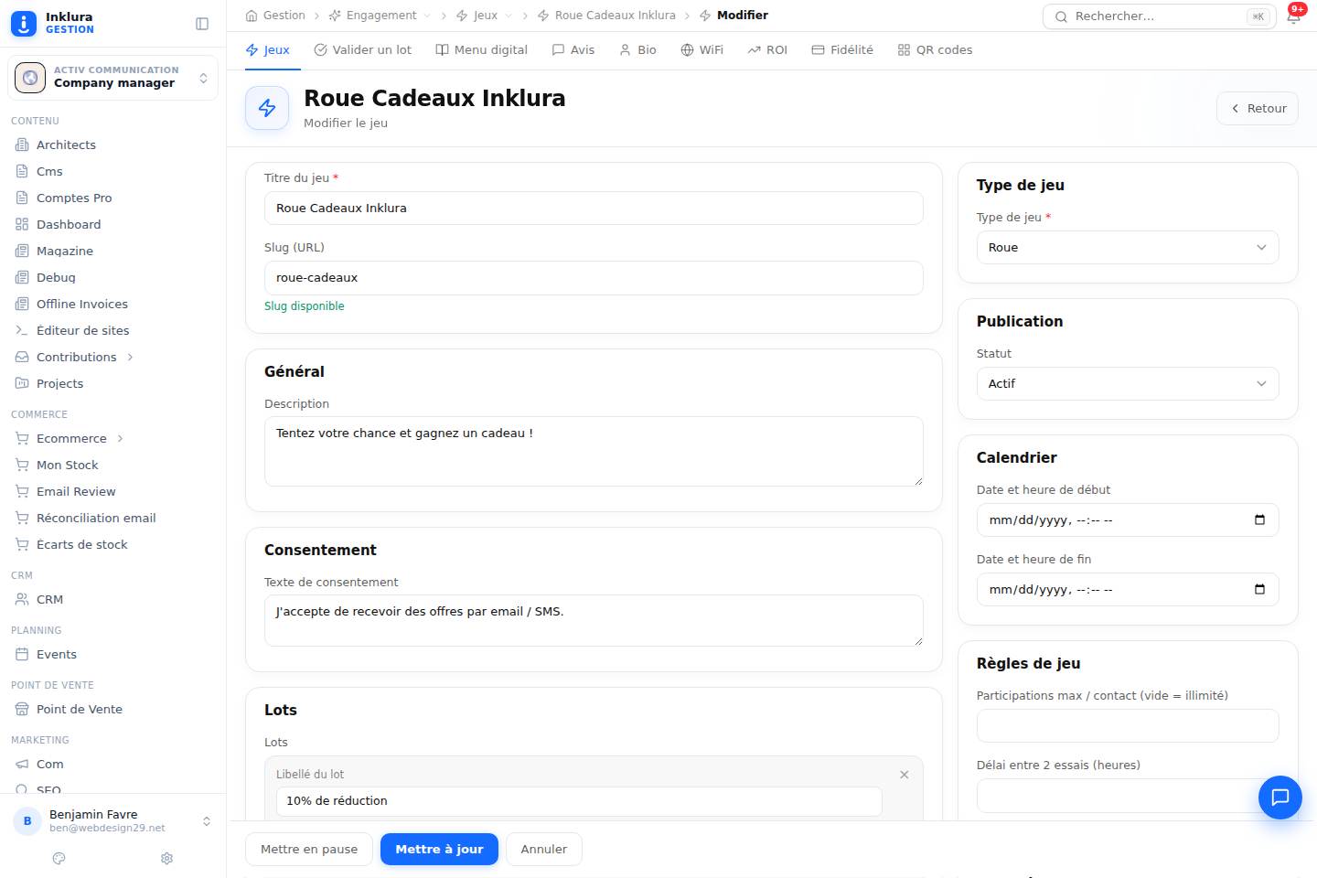Switch to Menu digital tab
1317x878 pixels.
(481, 50)
